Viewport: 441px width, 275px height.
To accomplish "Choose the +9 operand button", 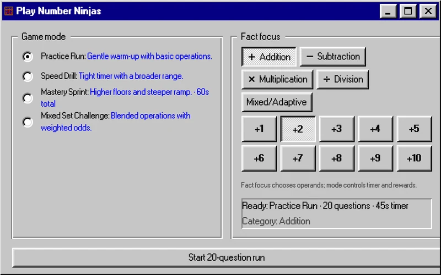I will 375,158.
